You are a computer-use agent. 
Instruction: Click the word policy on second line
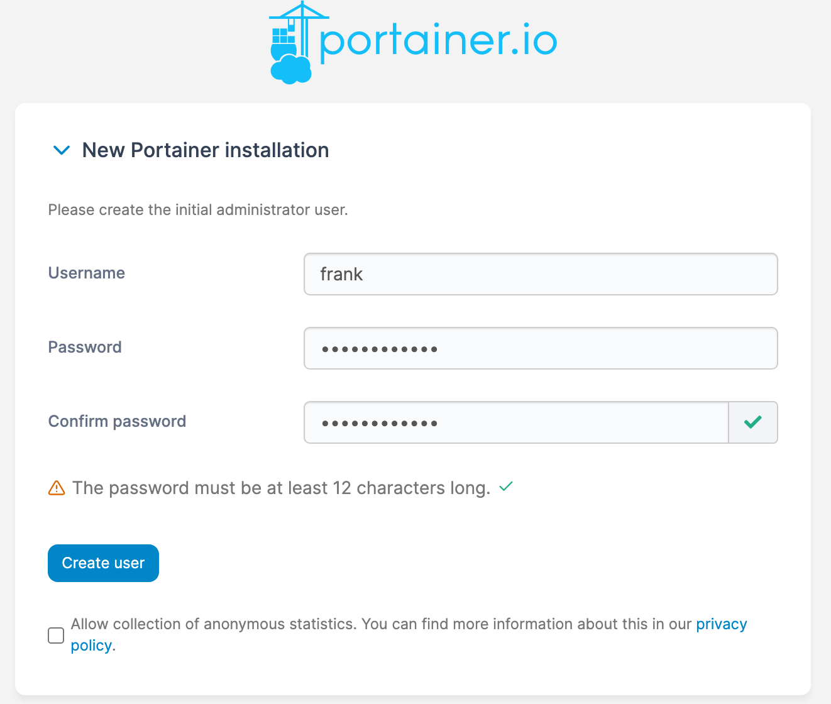click(x=92, y=646)
